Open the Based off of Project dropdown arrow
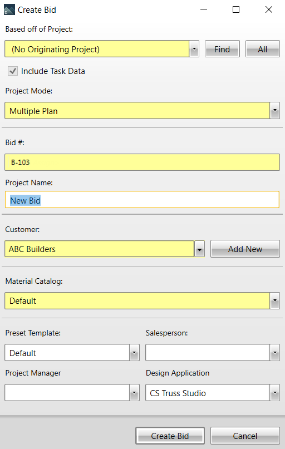 click(194, 49)
